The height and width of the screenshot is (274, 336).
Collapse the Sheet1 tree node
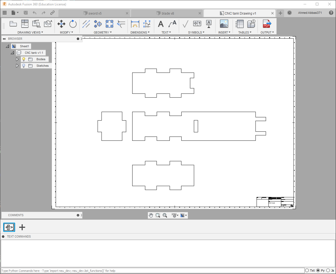pyautogui.click(x=8, y=46)
